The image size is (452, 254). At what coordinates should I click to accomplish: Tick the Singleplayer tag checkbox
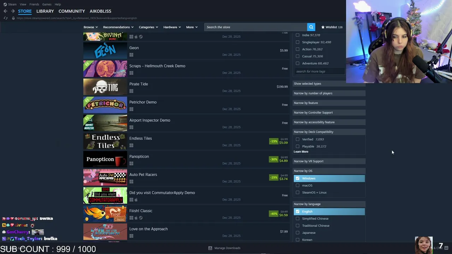click(x=297, y=42)
